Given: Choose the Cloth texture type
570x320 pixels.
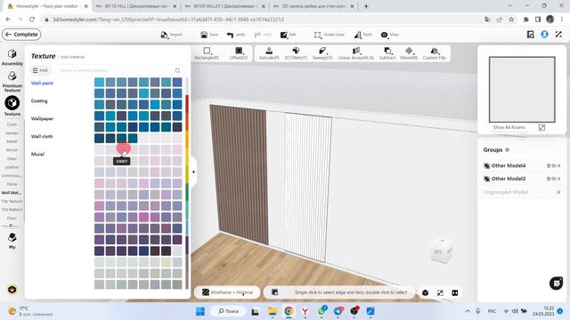Looking at the screenshot, I should coord(12,124).
